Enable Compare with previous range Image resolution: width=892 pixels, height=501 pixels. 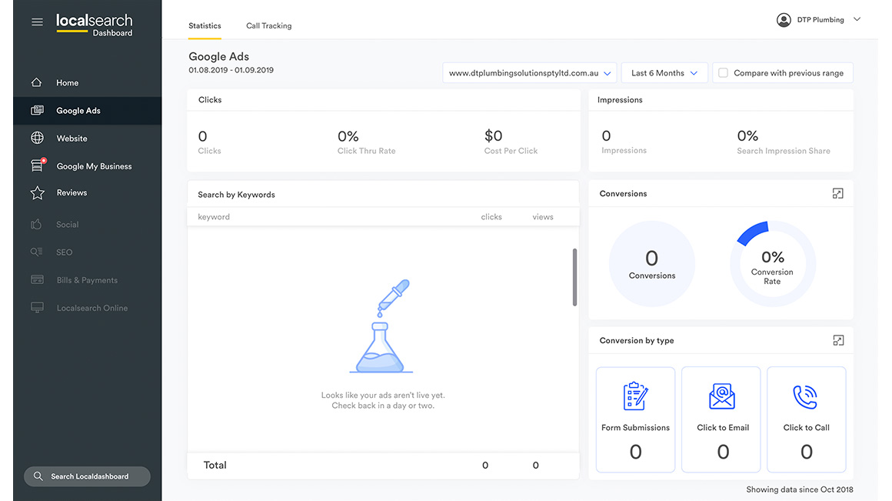pos(723,72)
